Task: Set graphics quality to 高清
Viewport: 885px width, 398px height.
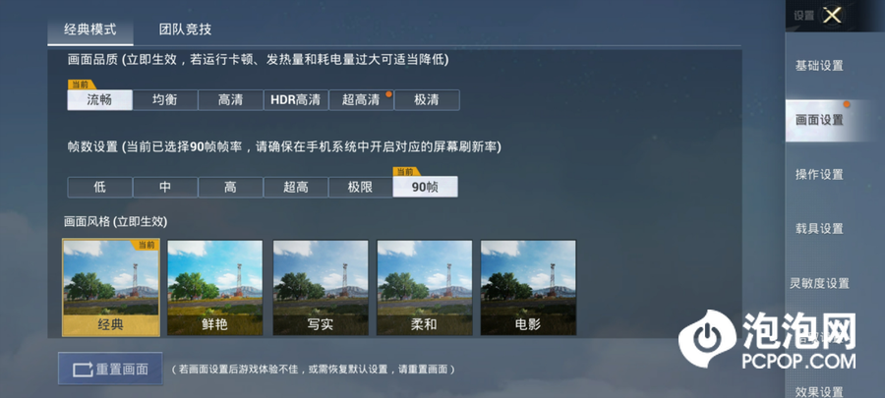Action: click(x=230, y=100)
